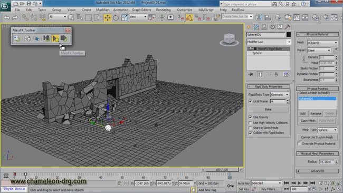Click the Redo arrow in main toolbar

[x=15, y=18]
